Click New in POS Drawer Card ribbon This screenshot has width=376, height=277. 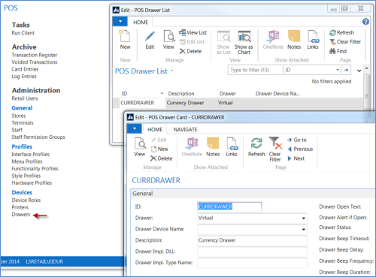click(159, 149)
